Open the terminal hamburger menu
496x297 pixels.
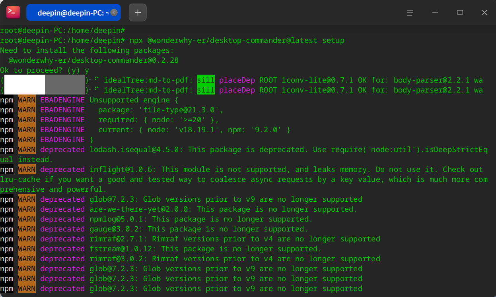[x=410, y=13]
